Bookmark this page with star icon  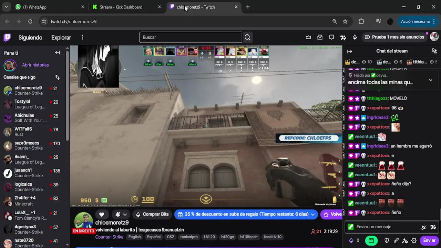pos(345,21)
